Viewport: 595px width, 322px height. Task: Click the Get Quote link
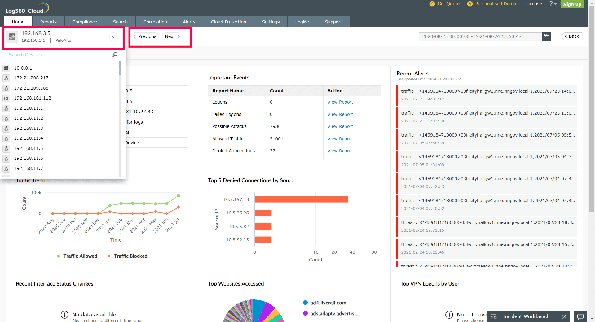pyautogui.click(x=448, y=4)
